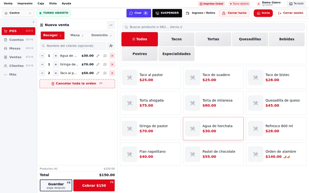The image size is (309, 193).
Task: Increase quantity of Taco al pastor line
Action: point(56,73)
